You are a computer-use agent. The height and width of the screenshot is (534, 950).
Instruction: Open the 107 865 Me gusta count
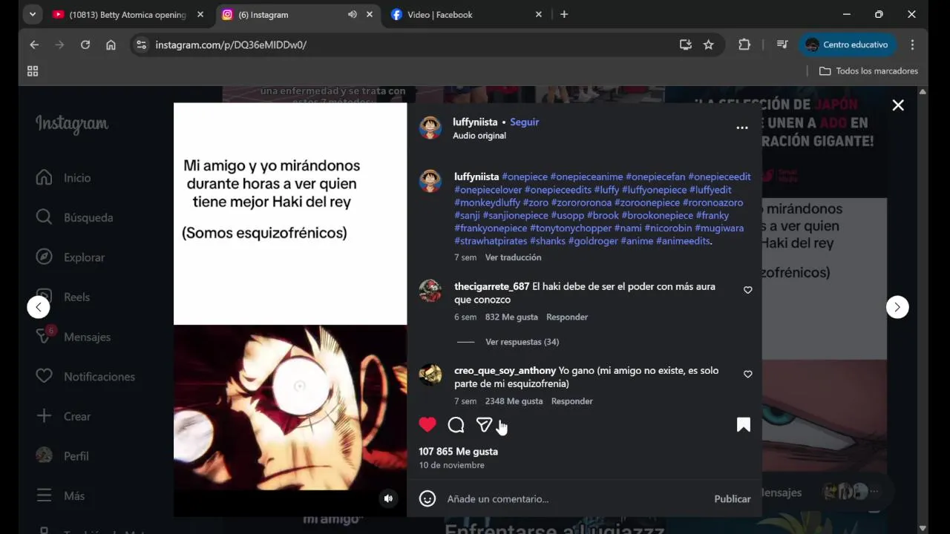458,451
